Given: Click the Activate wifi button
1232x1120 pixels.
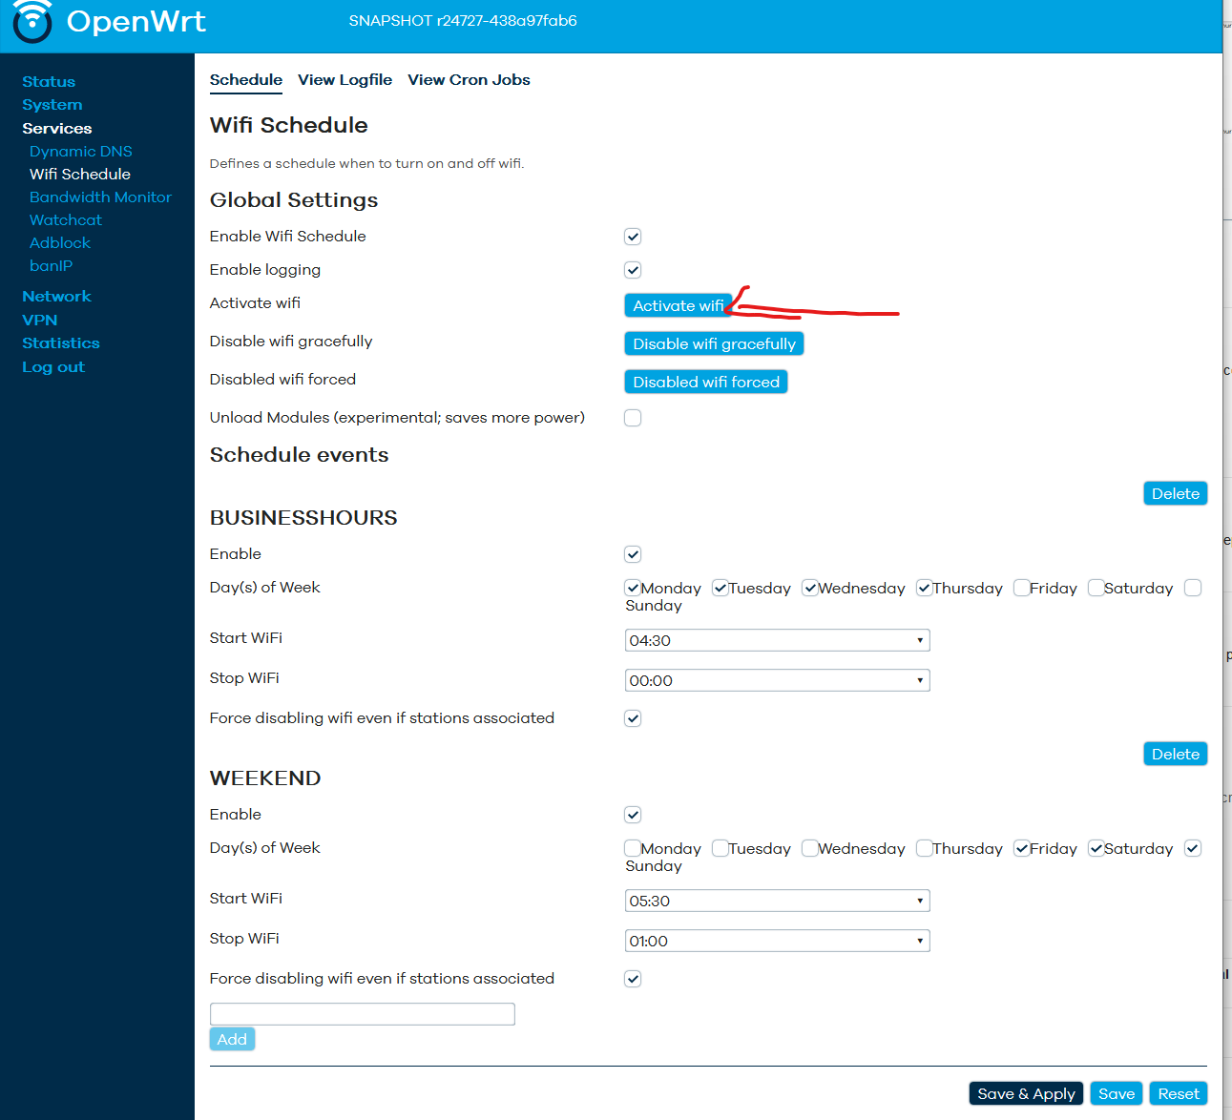Looking at the screenshot, I should point(678,305).
